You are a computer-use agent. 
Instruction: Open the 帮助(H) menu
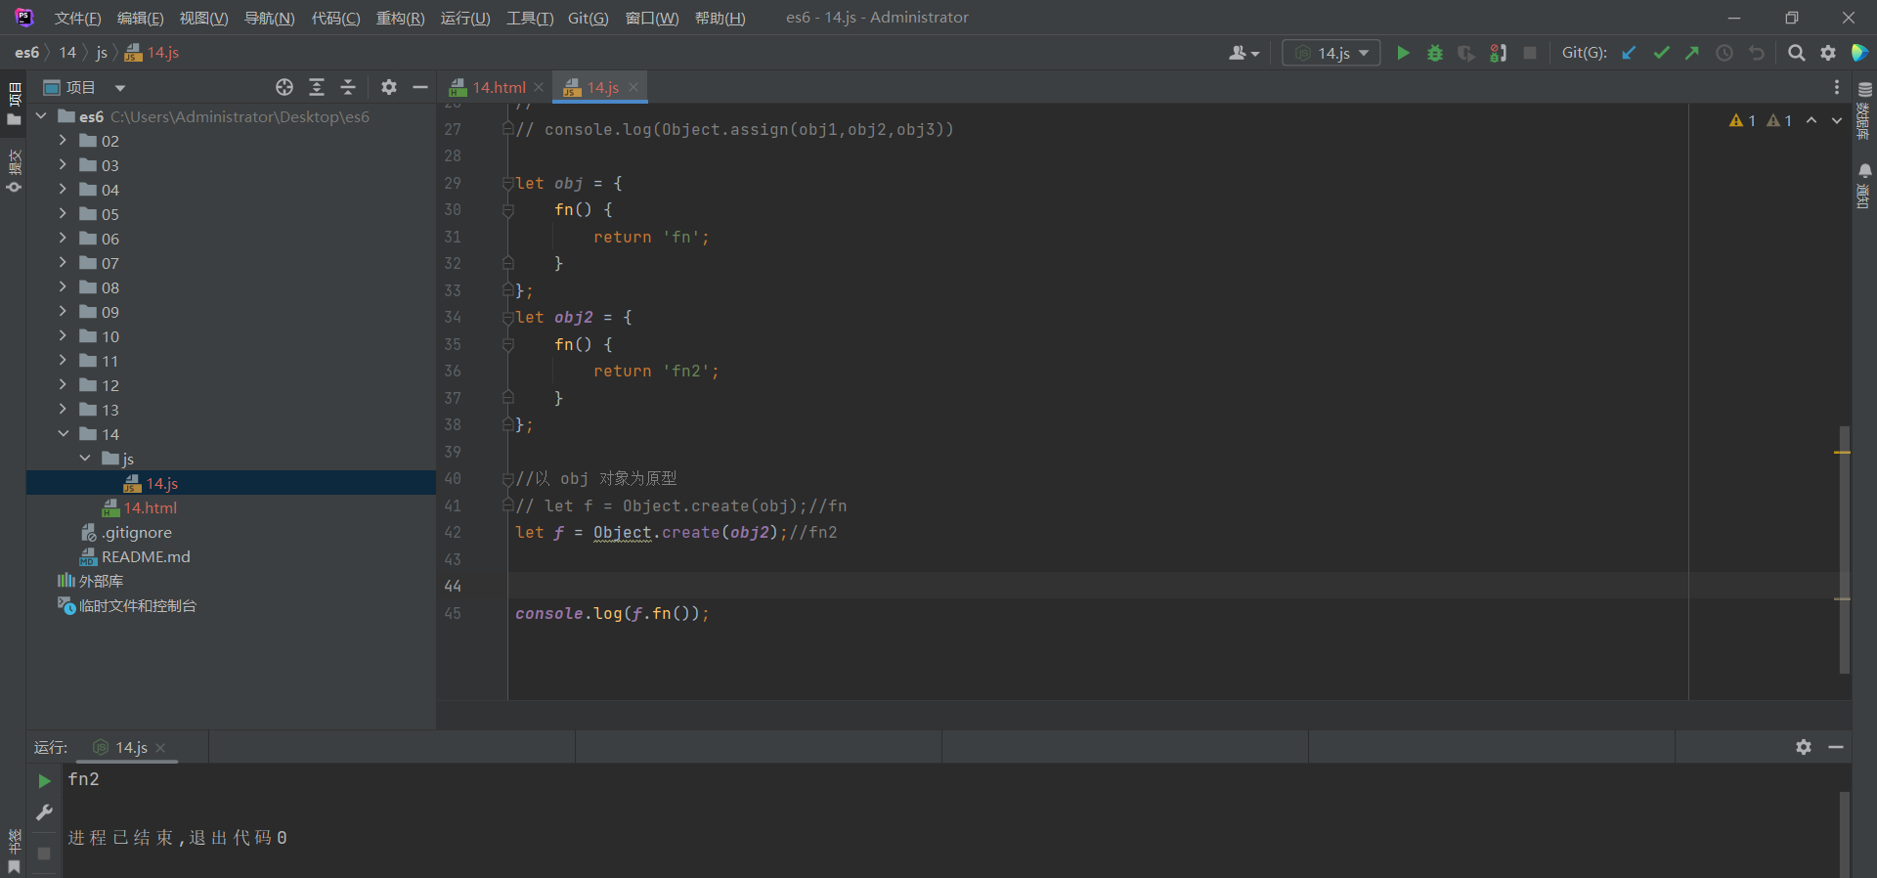pos(720,18)
